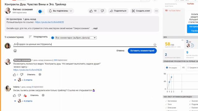Open your own avatar beside comment box
This screenshot has width=198, height=111.
click(x=8, y=46)
